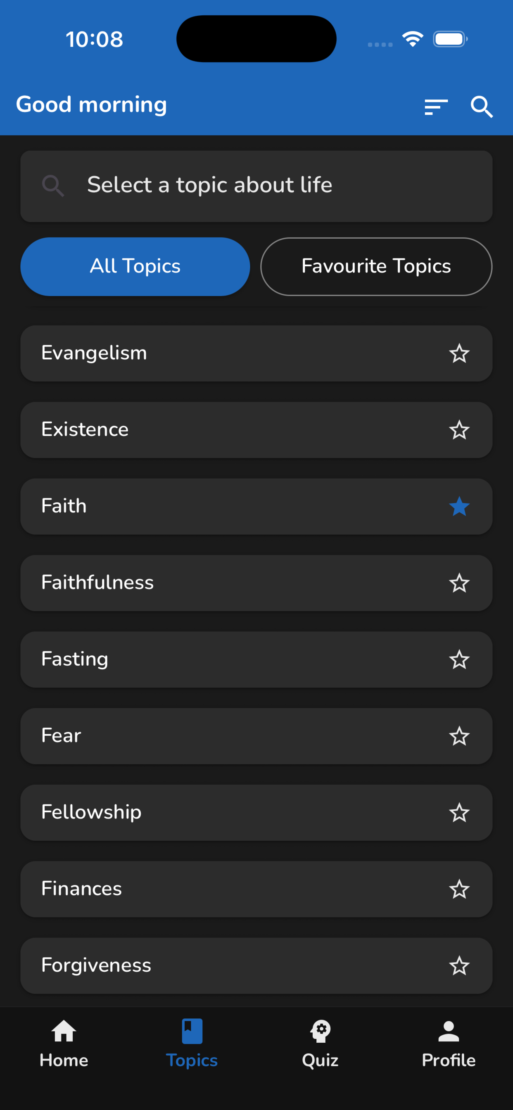Viewport: 513px width, 1110px height.
Task: Open the Faithfulness topic
Action: click(x=216, y=583)
